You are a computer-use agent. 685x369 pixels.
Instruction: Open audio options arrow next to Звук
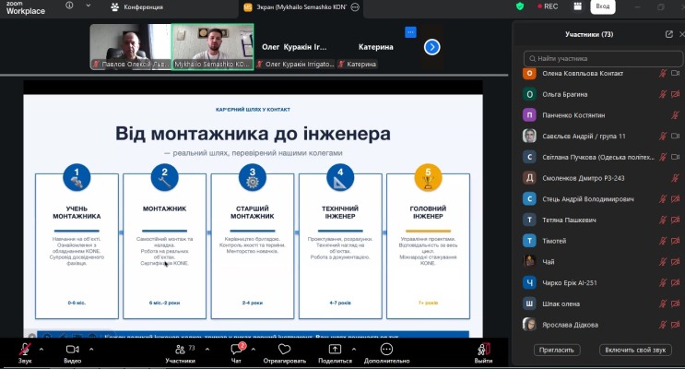[x=41, y=350]
